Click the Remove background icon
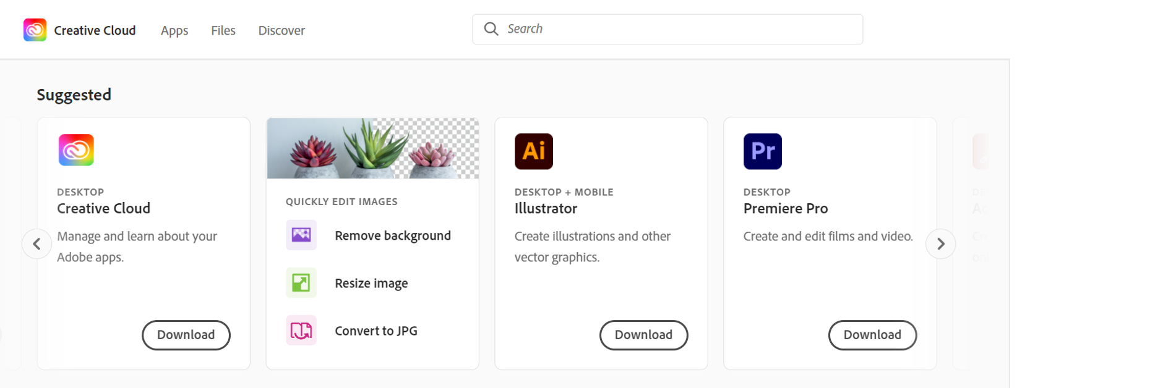Viewport: 1176px width, 388px height. pos(301,235)
